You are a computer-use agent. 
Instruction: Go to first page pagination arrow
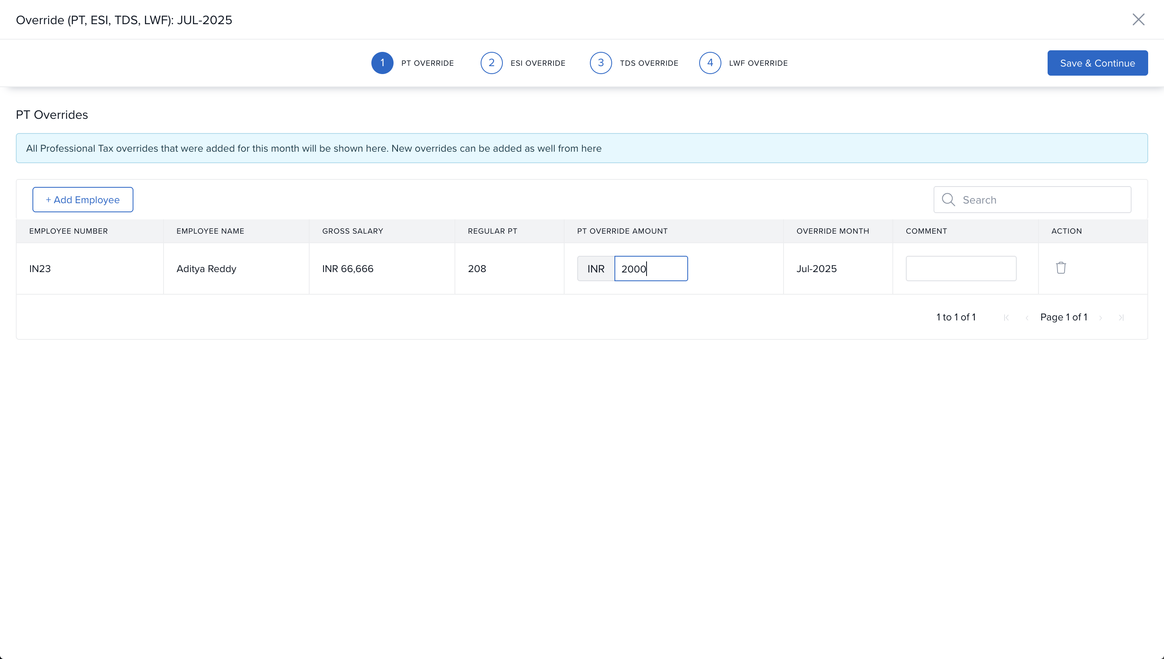tap(1006, 318)
